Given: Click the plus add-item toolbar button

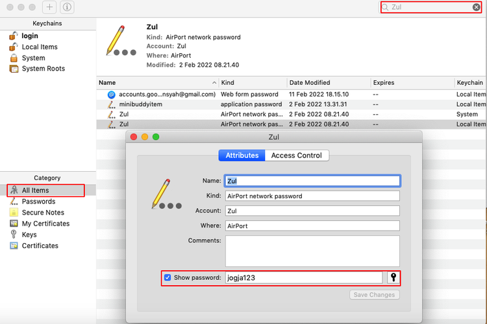Looking at the screenshot, I should [x=49, y=7].
